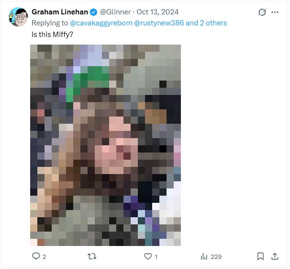Image resolution: width=290 pixels, height=269 pixels.
Task: Click the Grok slashed-circle icon
Action: (x=262, y=12)
